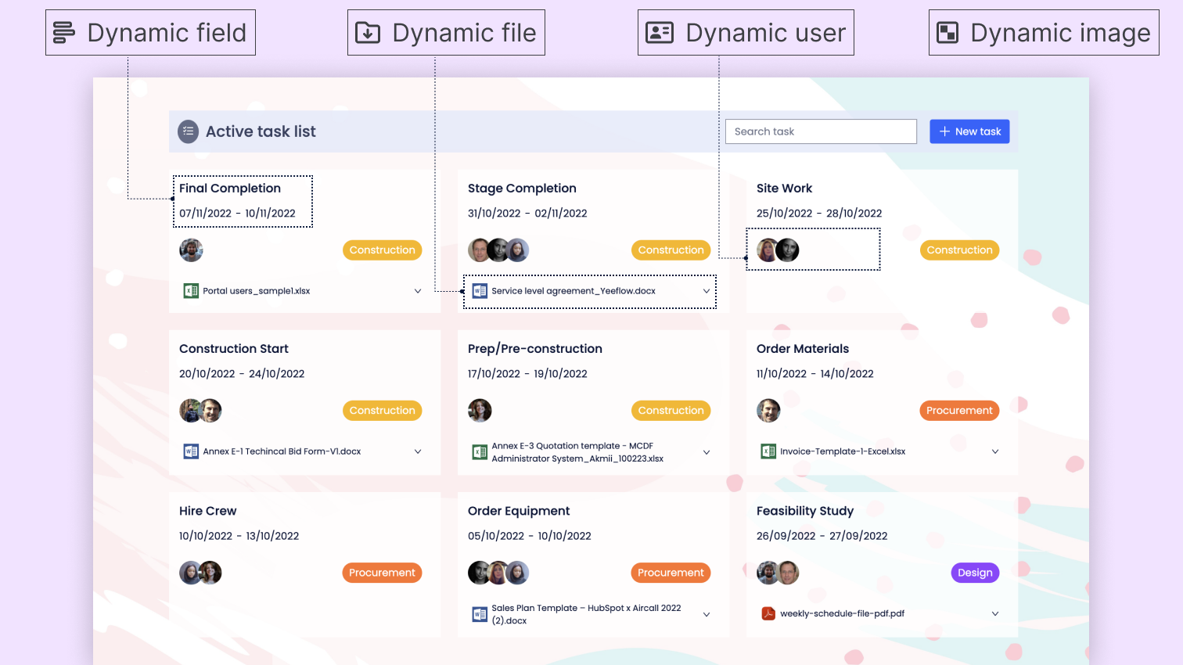Click Construction tag on Site Work card
Image resolution: width=1183 pixels, height=665 pixels.
pyautogui.click(x=959, y=250)
